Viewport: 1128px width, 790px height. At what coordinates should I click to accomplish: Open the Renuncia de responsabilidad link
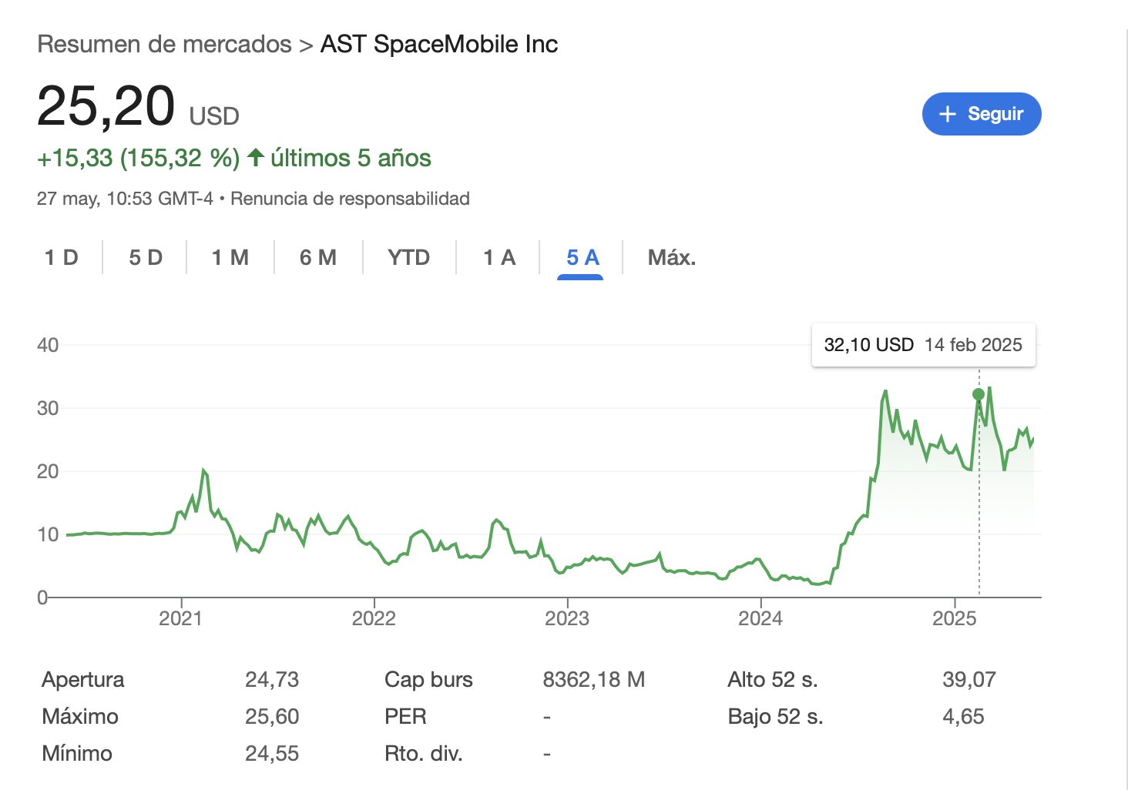(350, 199)
